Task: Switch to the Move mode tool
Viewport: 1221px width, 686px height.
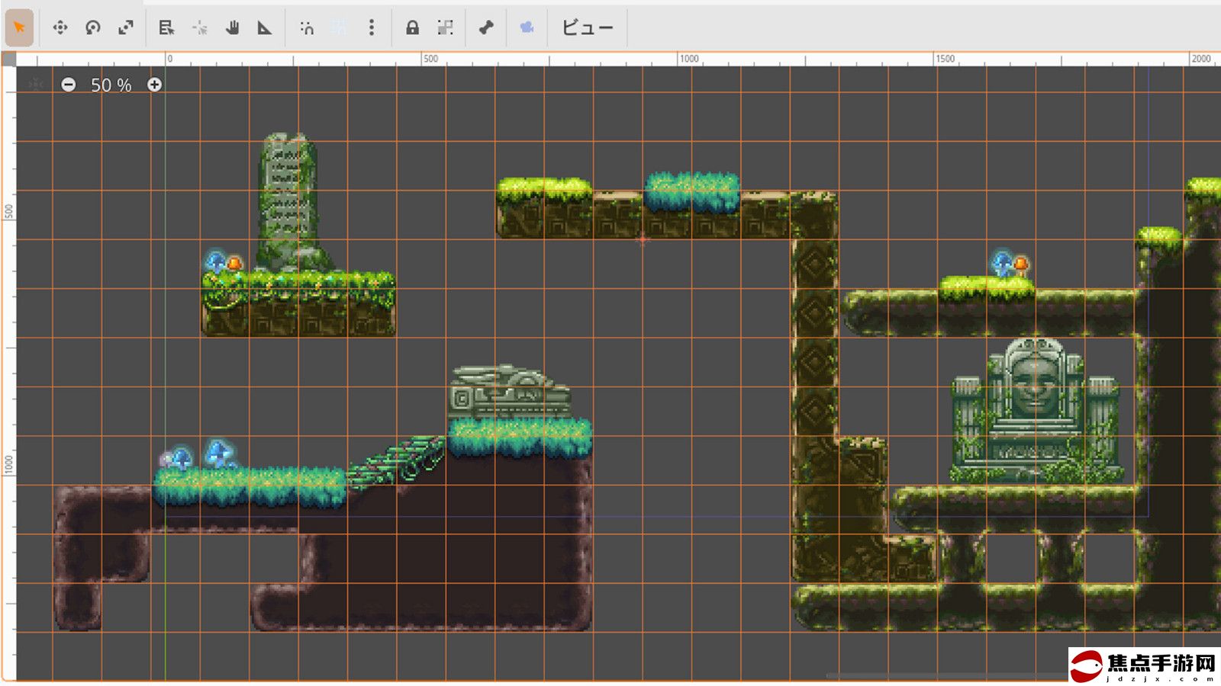Action: pyautogui.click(x=60, y=28)
